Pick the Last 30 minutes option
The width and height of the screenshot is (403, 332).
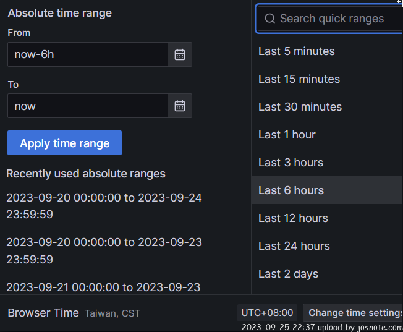pos(300,107)
